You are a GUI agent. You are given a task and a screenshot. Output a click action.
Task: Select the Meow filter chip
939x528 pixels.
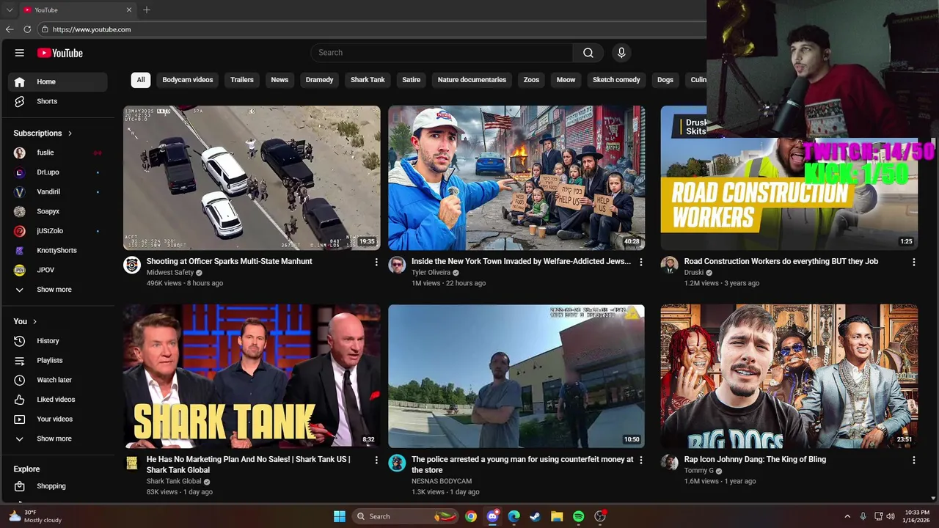566,80
